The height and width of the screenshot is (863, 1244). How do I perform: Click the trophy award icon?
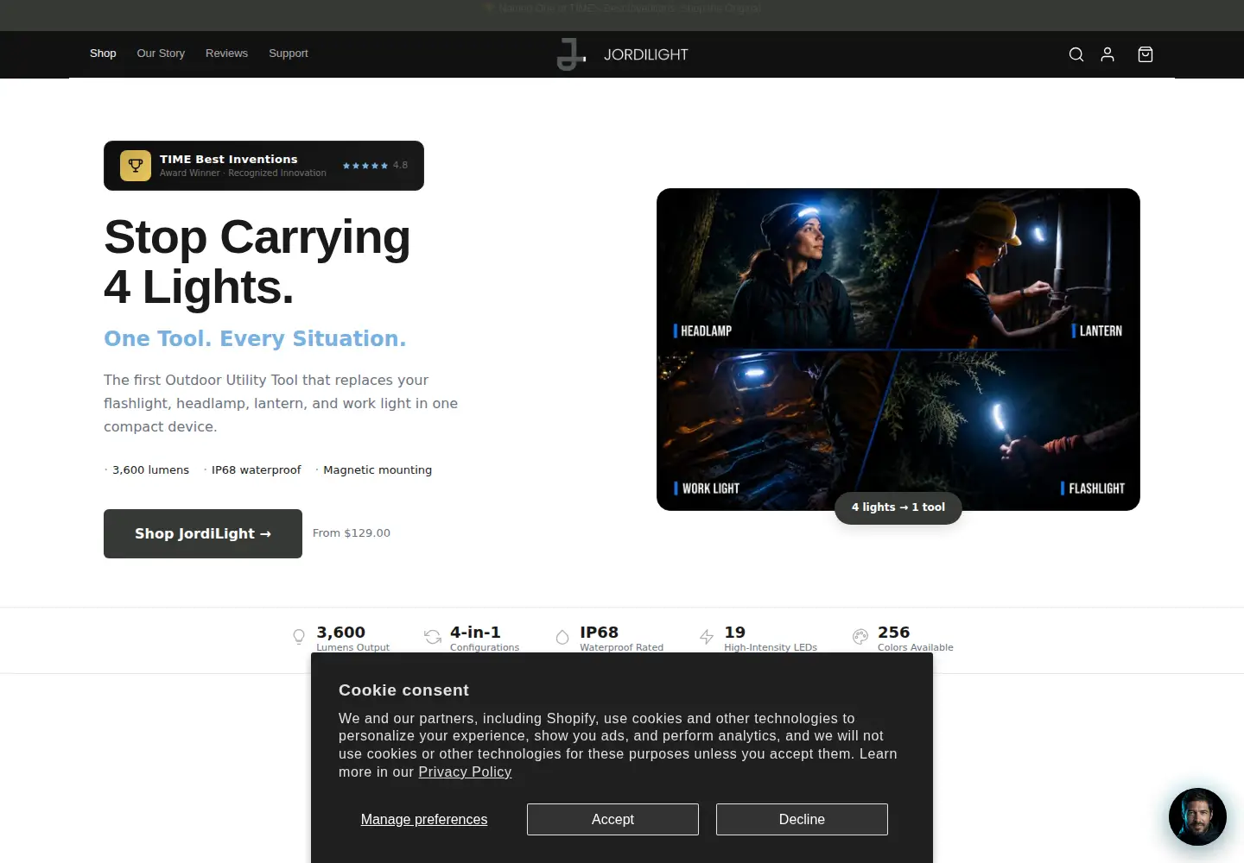136,166
